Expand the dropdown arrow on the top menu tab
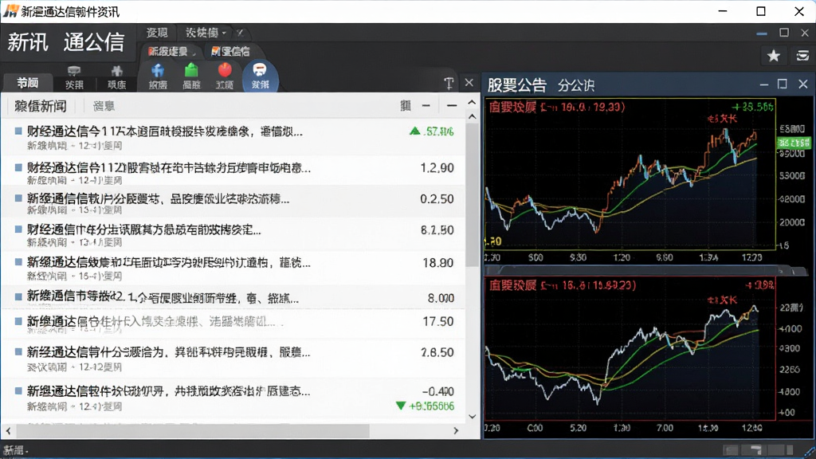The image size is (816, 459). [x=224, y=33]
